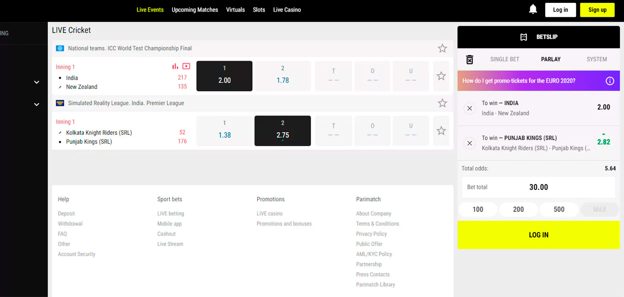Favorite the Kolkata vs Punjab Kings match
This screenshot has height=297, width=624.
click(x=441, y=131)
